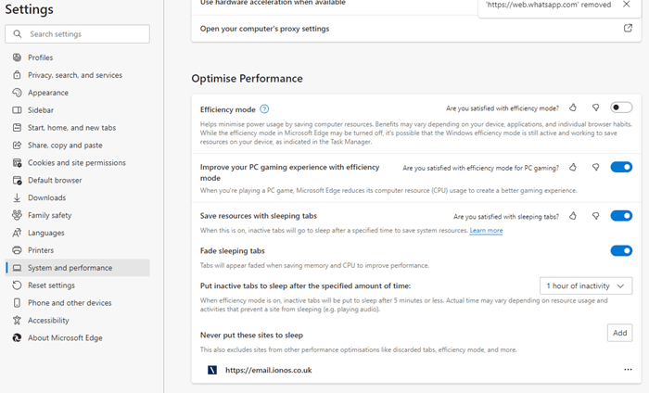This screenshot has width=649, height=393.
Task: Disable the Fade sleeping tabs switch
Action: coord(621,250)
